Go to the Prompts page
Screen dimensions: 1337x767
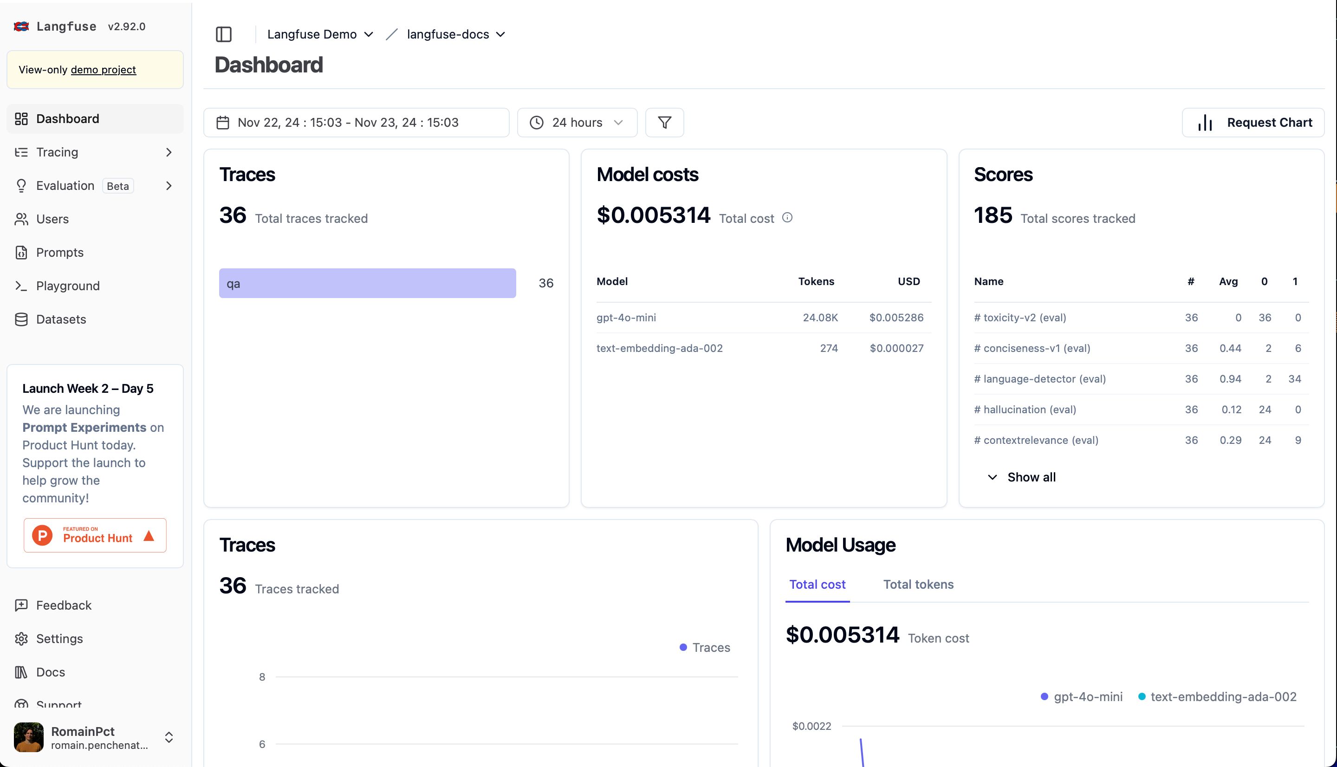pyautogui.click(x=95, y=252)
